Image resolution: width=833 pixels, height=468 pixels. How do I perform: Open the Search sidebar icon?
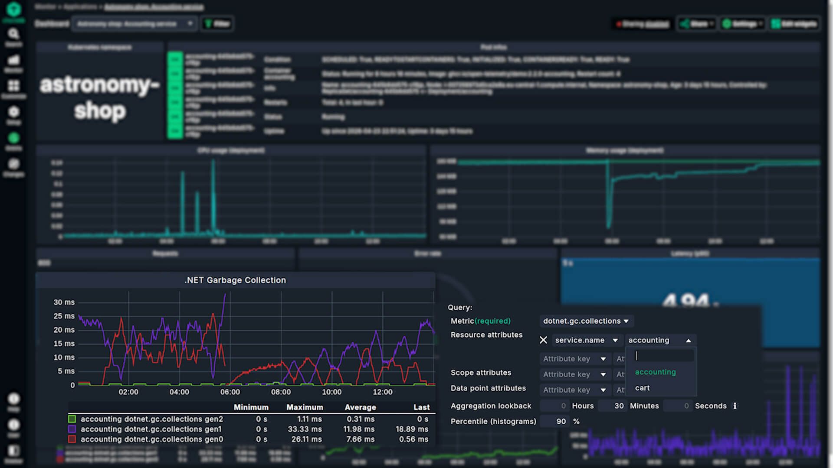click(13, 34)
